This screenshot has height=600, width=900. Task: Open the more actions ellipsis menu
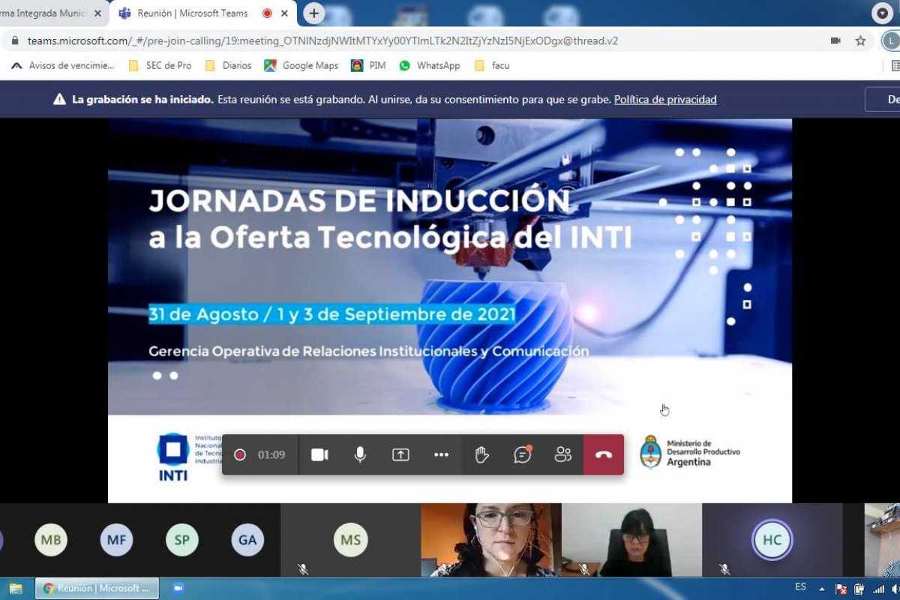tap(441, 454)
